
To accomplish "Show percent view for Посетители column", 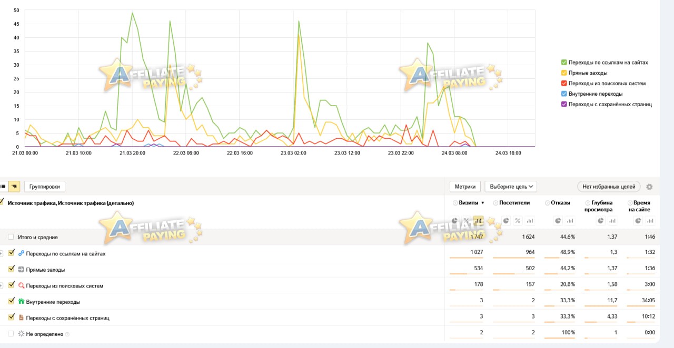I will [x=517, y=221].
